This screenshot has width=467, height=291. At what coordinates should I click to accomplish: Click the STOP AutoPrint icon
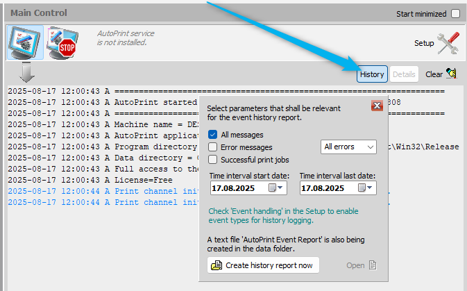click(63, 43)
